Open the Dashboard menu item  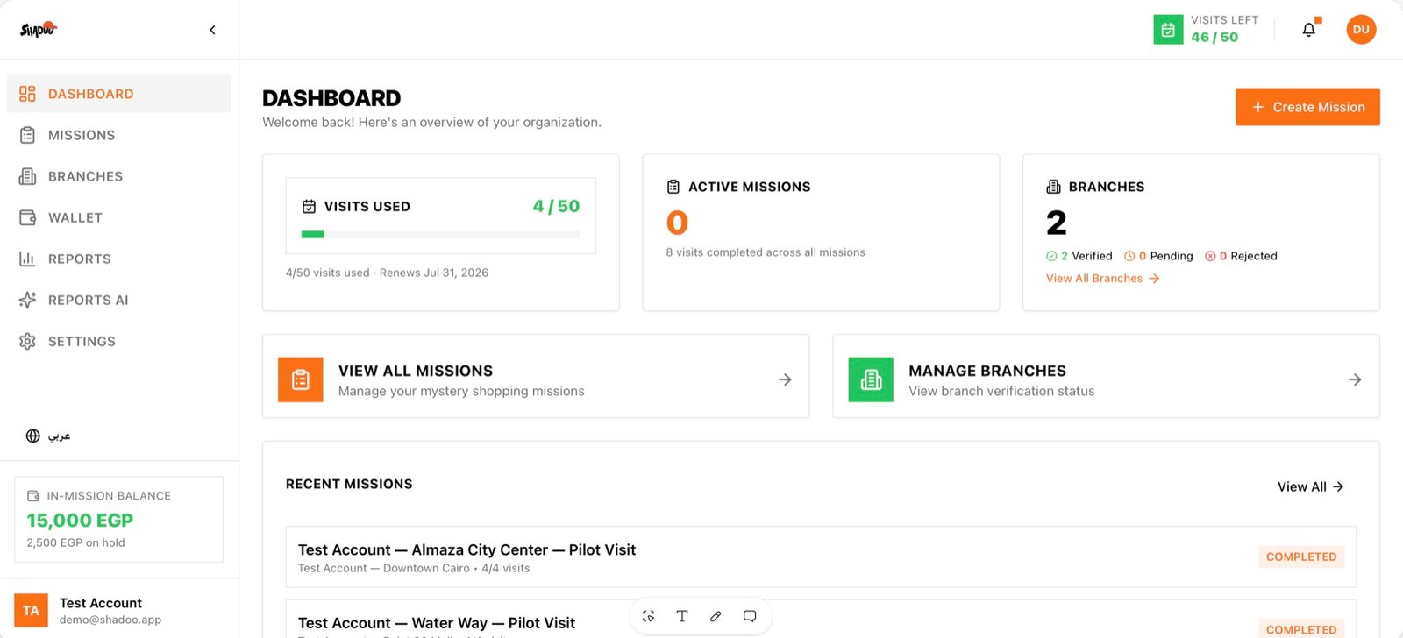(x=118, y=94)
